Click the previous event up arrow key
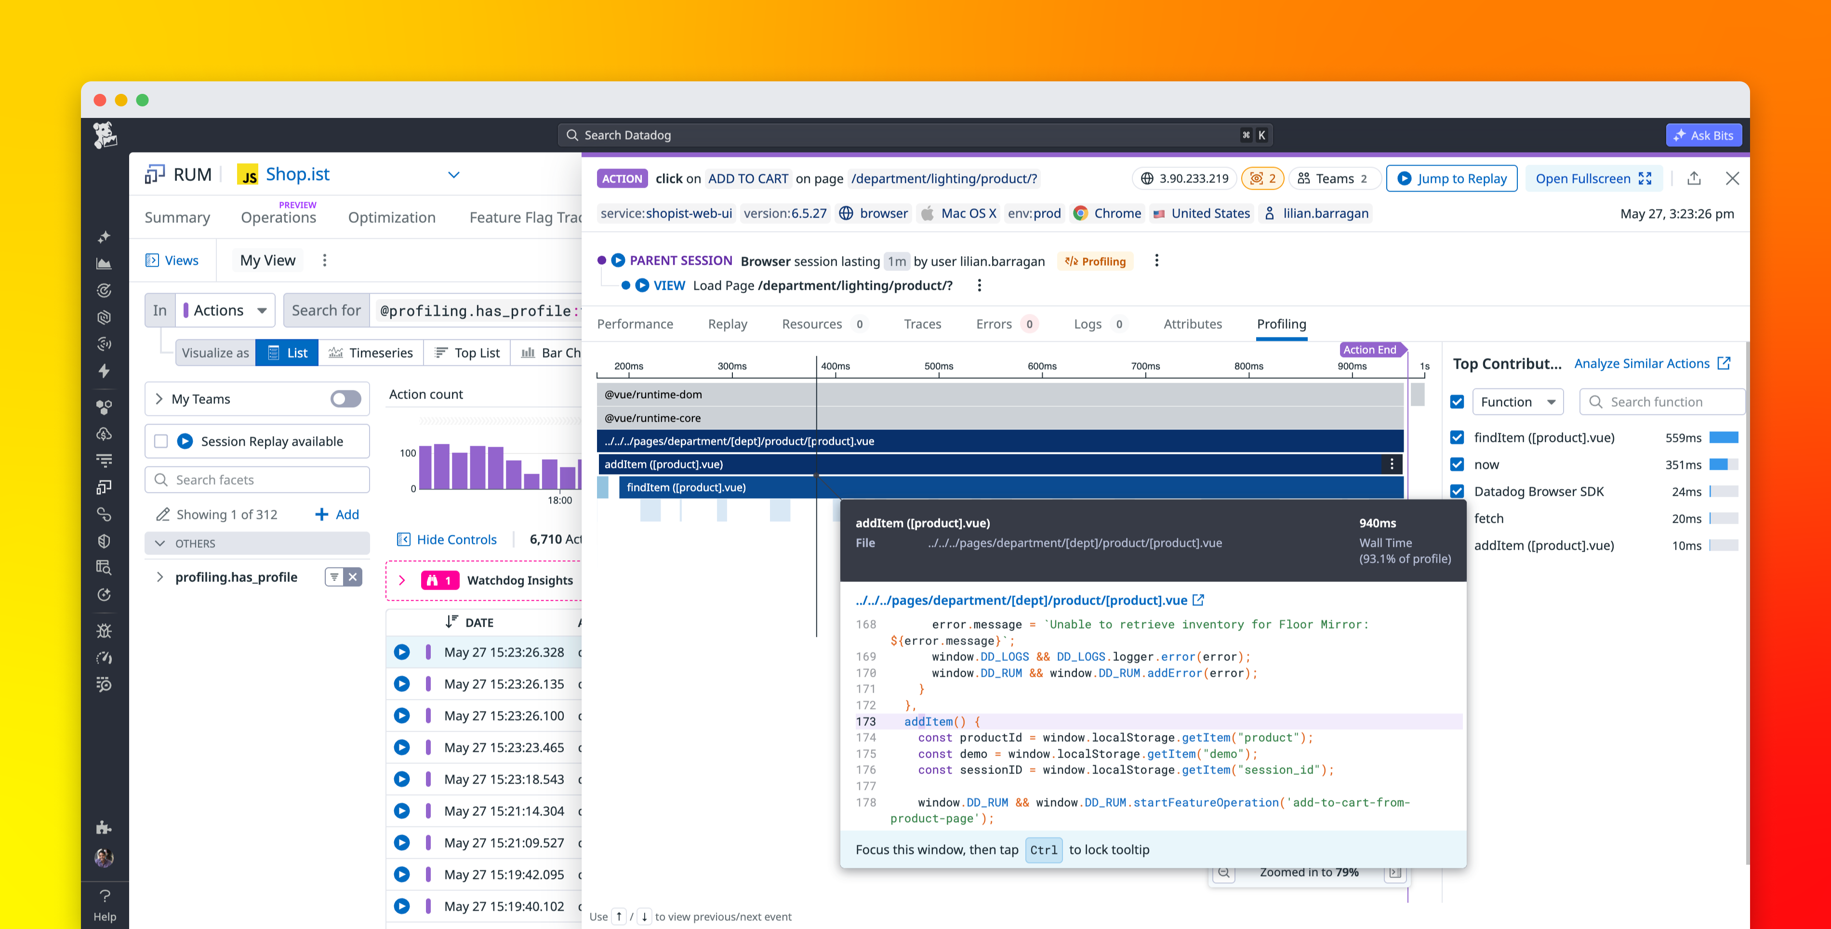 tap(619, 916)
